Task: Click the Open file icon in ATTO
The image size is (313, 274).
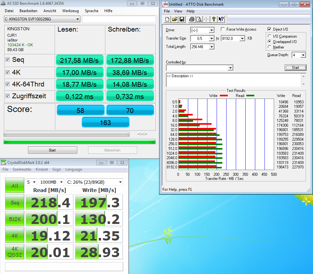Action: click(175, 19)
